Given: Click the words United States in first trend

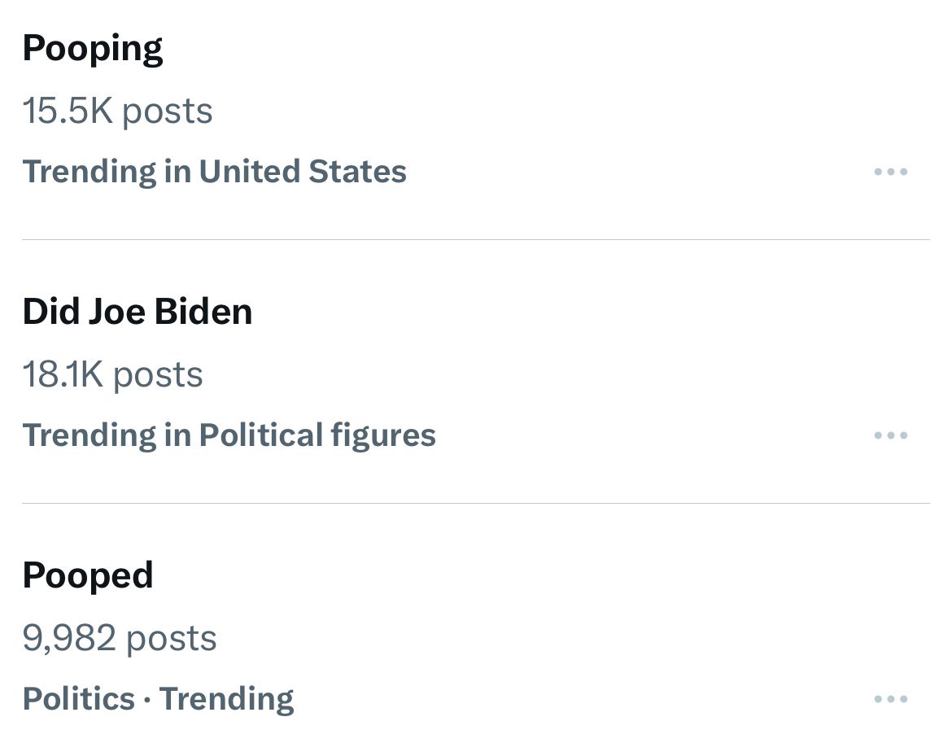Looking at the screenshot, I should tap(302, 172).
